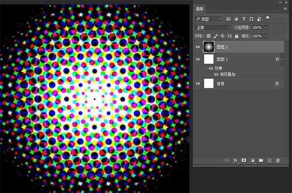Toggle visibility of 效果 effects
The width and height of the screenshot is (292, 193).
pyautogui.click(x=211, y=69)
